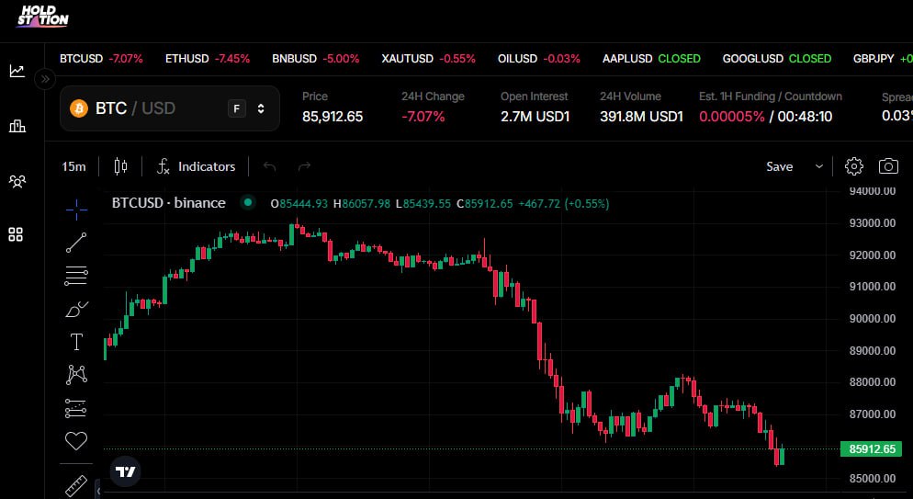Screen dimensions: 913x499
Task: Select the brush drawing tool
Action: click(76, 309)
